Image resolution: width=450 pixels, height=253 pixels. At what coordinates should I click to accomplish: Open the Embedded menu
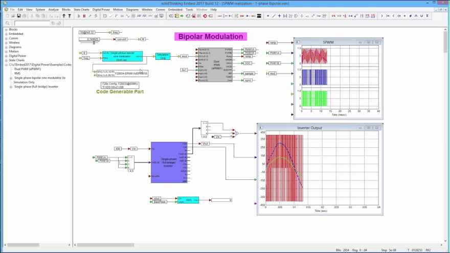(175, 9)
